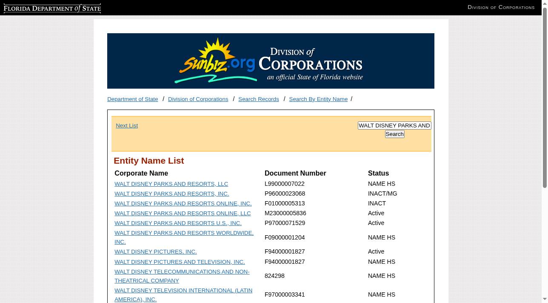This screenshot has height=303, width=548.
Task: Select document number F01000005313
Action: 285,204
